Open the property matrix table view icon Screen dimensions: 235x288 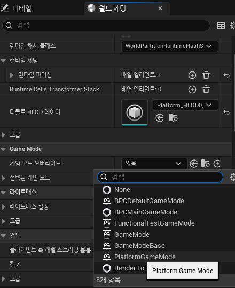[221, 26]
